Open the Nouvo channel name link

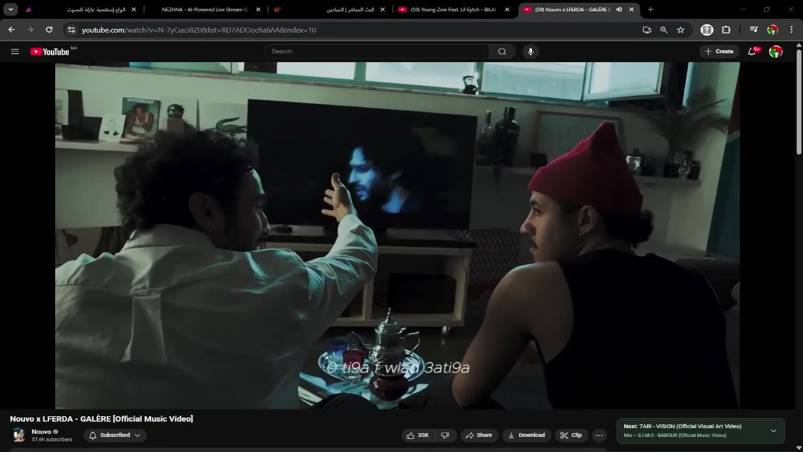41,432
